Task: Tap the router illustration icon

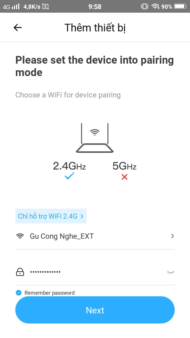Action: click(x=95, y=138)
